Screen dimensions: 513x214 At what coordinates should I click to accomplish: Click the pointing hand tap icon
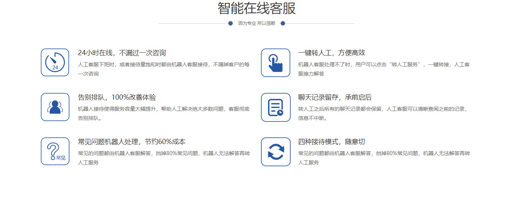(275, 63)
